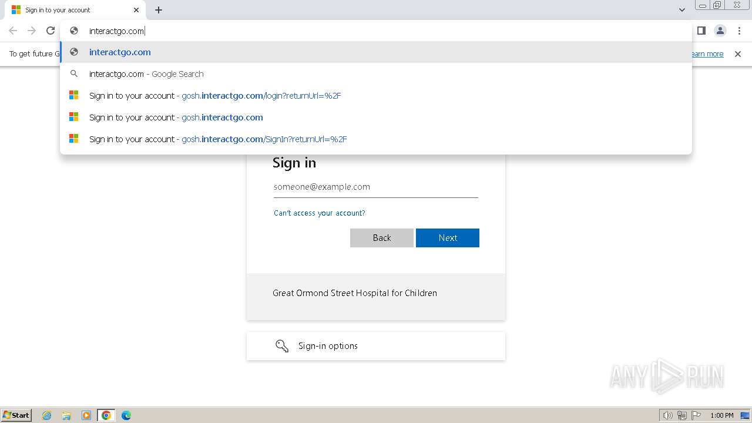Go back with the browser back arrow
752x423 pixels.
[x=13, y=31]
